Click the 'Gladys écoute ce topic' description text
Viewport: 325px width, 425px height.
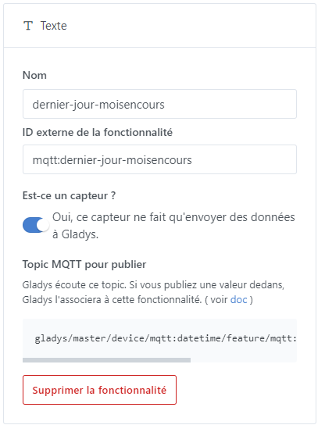point(153,292)
